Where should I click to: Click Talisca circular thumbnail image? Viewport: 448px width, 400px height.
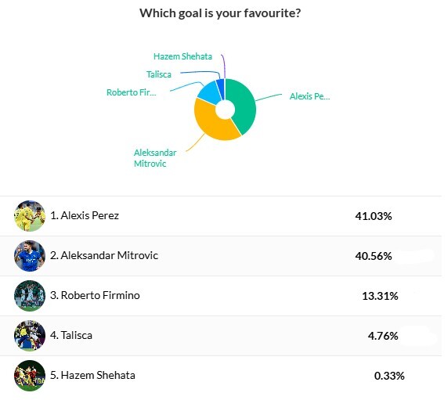(x=30, y=336)
